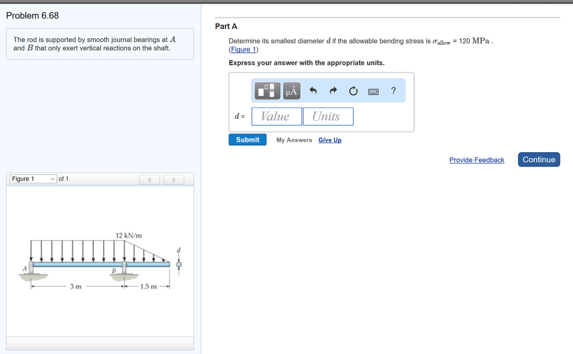
Task: Click the Continue button
Action: [539, 159]
